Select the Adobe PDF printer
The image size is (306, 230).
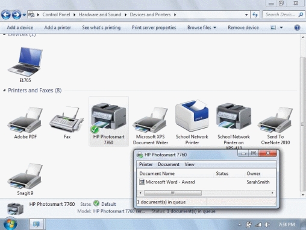pos(25,123)
